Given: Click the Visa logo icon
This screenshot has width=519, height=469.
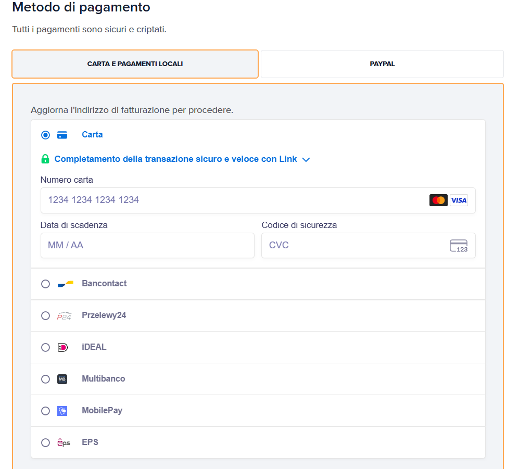Looking at the screenshot, I should 459,200.
